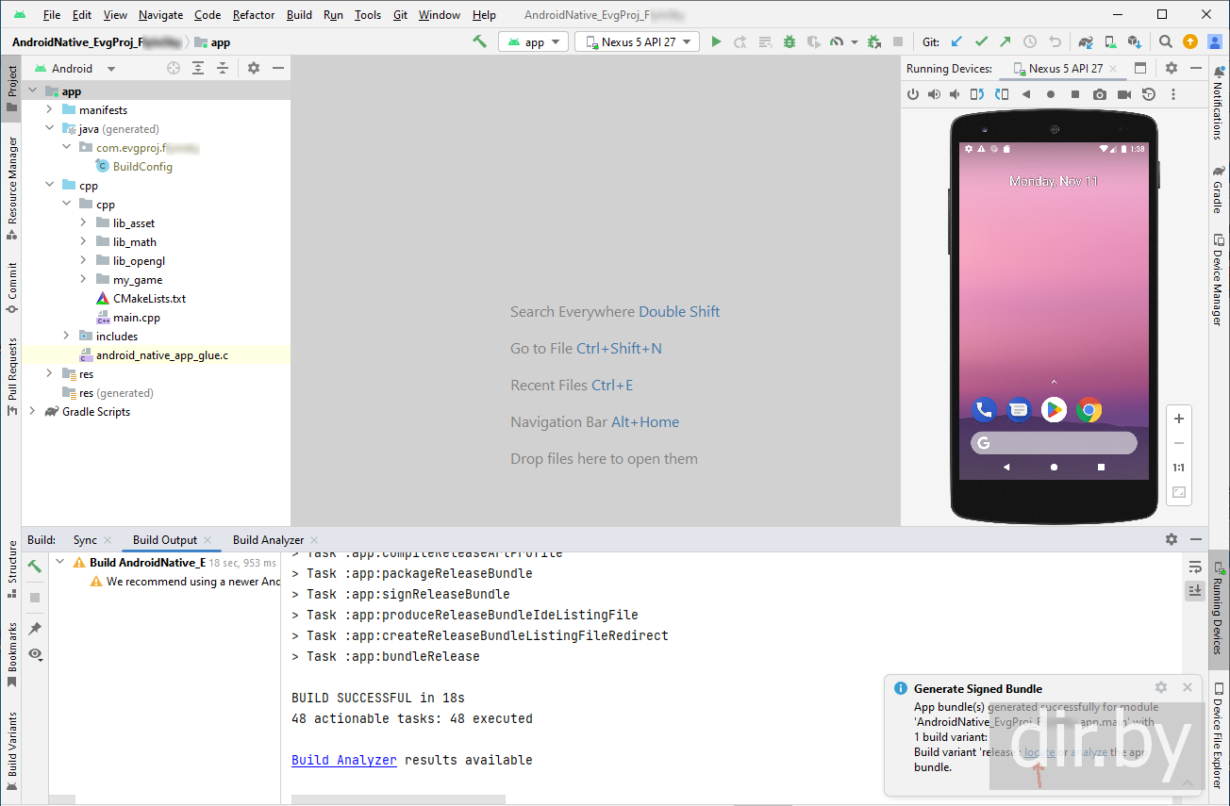Screen dimensions: 1230x806
Task: Toggle scroll to end in build output
Action: click(1195, 590)
